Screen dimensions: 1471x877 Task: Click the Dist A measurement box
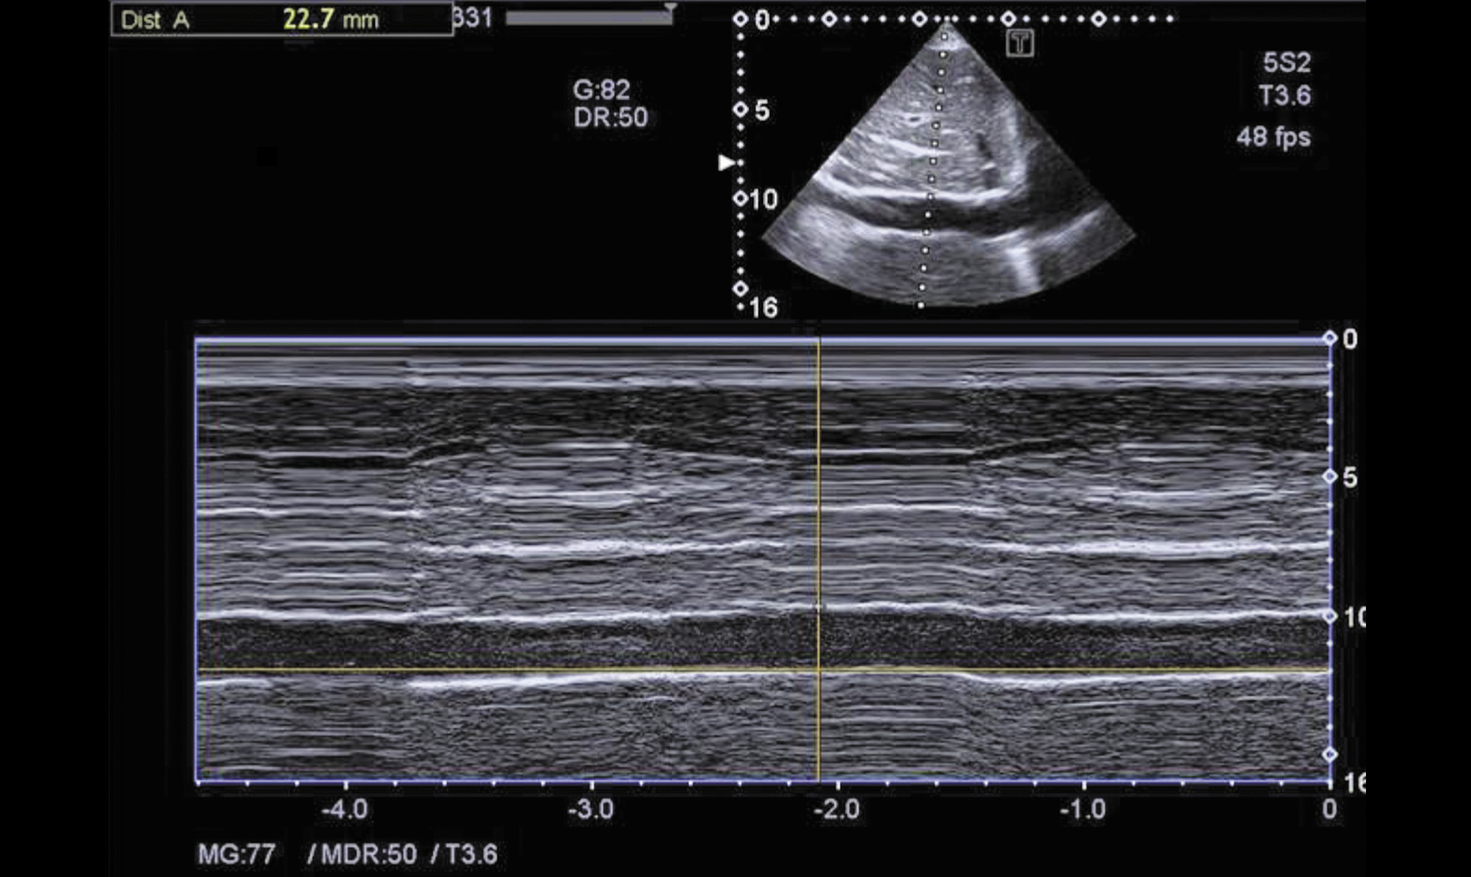[x=282, y=20]
